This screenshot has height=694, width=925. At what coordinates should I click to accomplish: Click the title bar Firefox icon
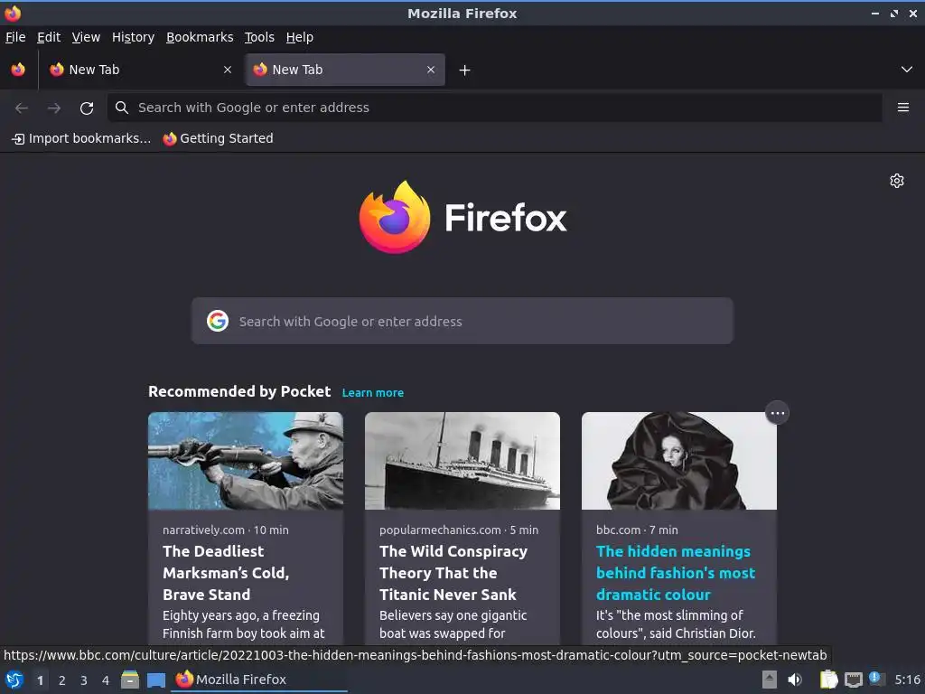click(13, 13)
